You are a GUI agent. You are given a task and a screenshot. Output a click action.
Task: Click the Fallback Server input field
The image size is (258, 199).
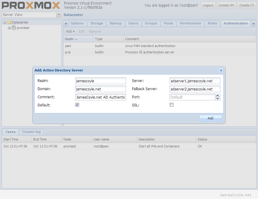coord(195,89)
